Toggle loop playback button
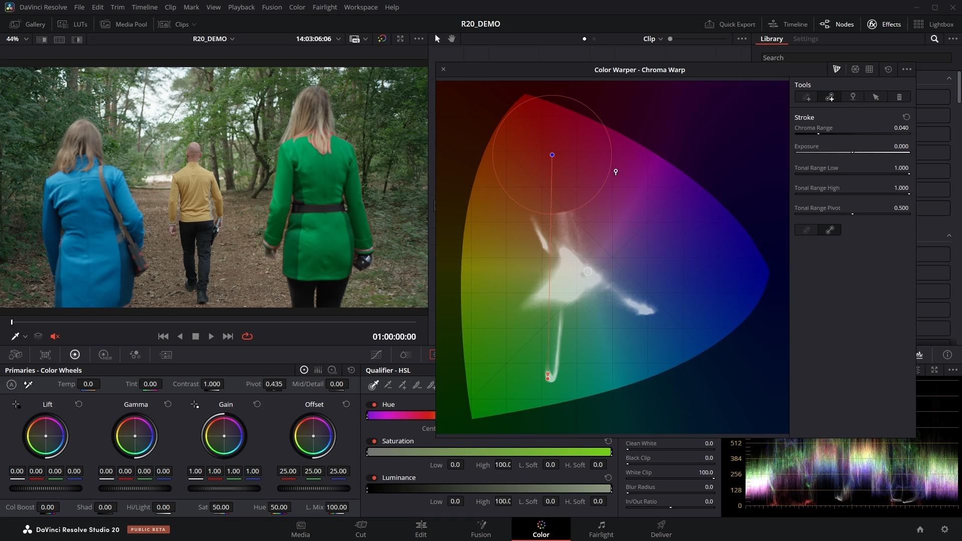 coord(247,337)
